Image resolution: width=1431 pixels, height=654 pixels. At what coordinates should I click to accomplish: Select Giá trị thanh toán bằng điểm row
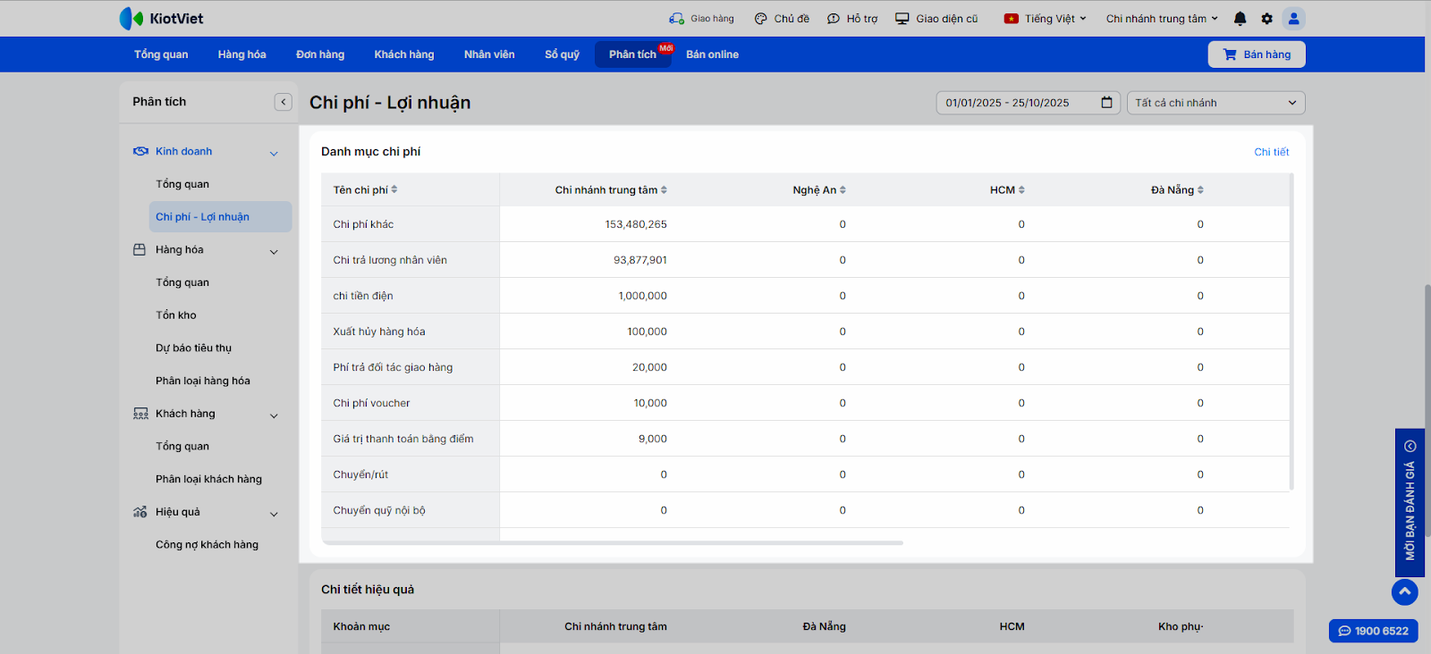click(403, 439)
